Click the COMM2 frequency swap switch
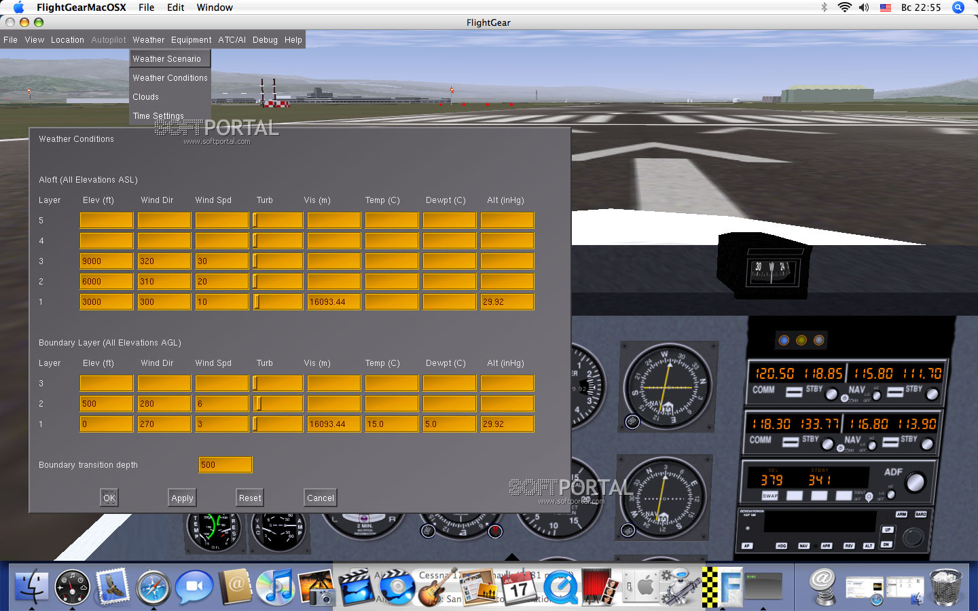This screenshot has height=611, width=978. point(790,442)
